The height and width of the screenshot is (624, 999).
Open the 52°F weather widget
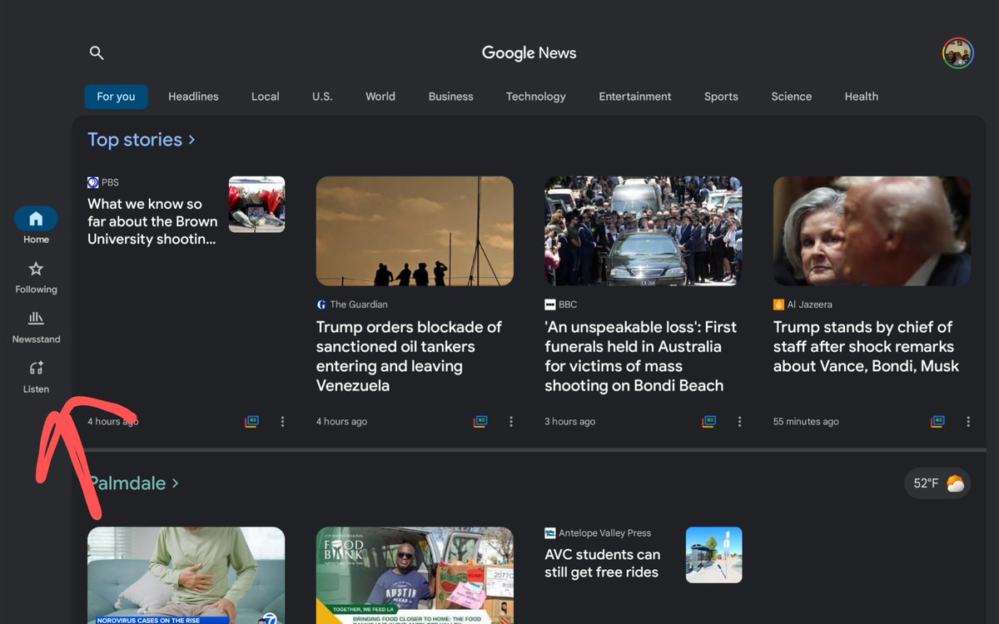point(937,483)
